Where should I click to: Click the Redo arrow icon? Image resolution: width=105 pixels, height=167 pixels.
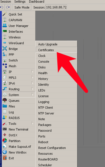(x=8, y=7)
